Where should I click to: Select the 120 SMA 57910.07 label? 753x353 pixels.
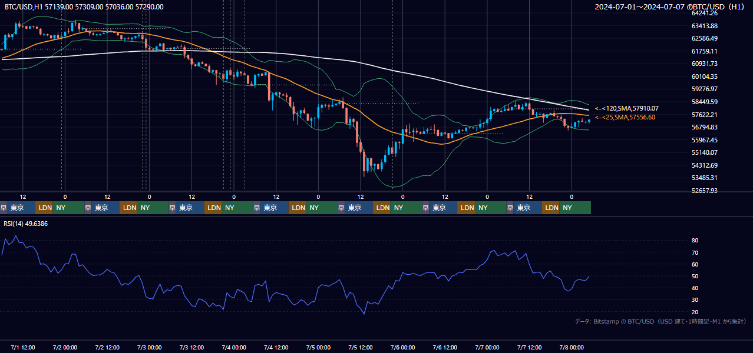coord(627,108)
